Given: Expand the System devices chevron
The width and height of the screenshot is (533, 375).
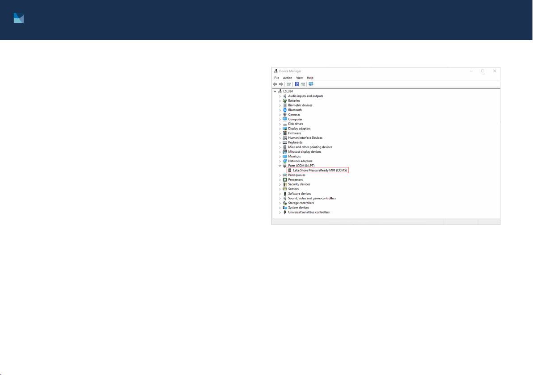Looking at the screenshot, I should tap(280, 208).
